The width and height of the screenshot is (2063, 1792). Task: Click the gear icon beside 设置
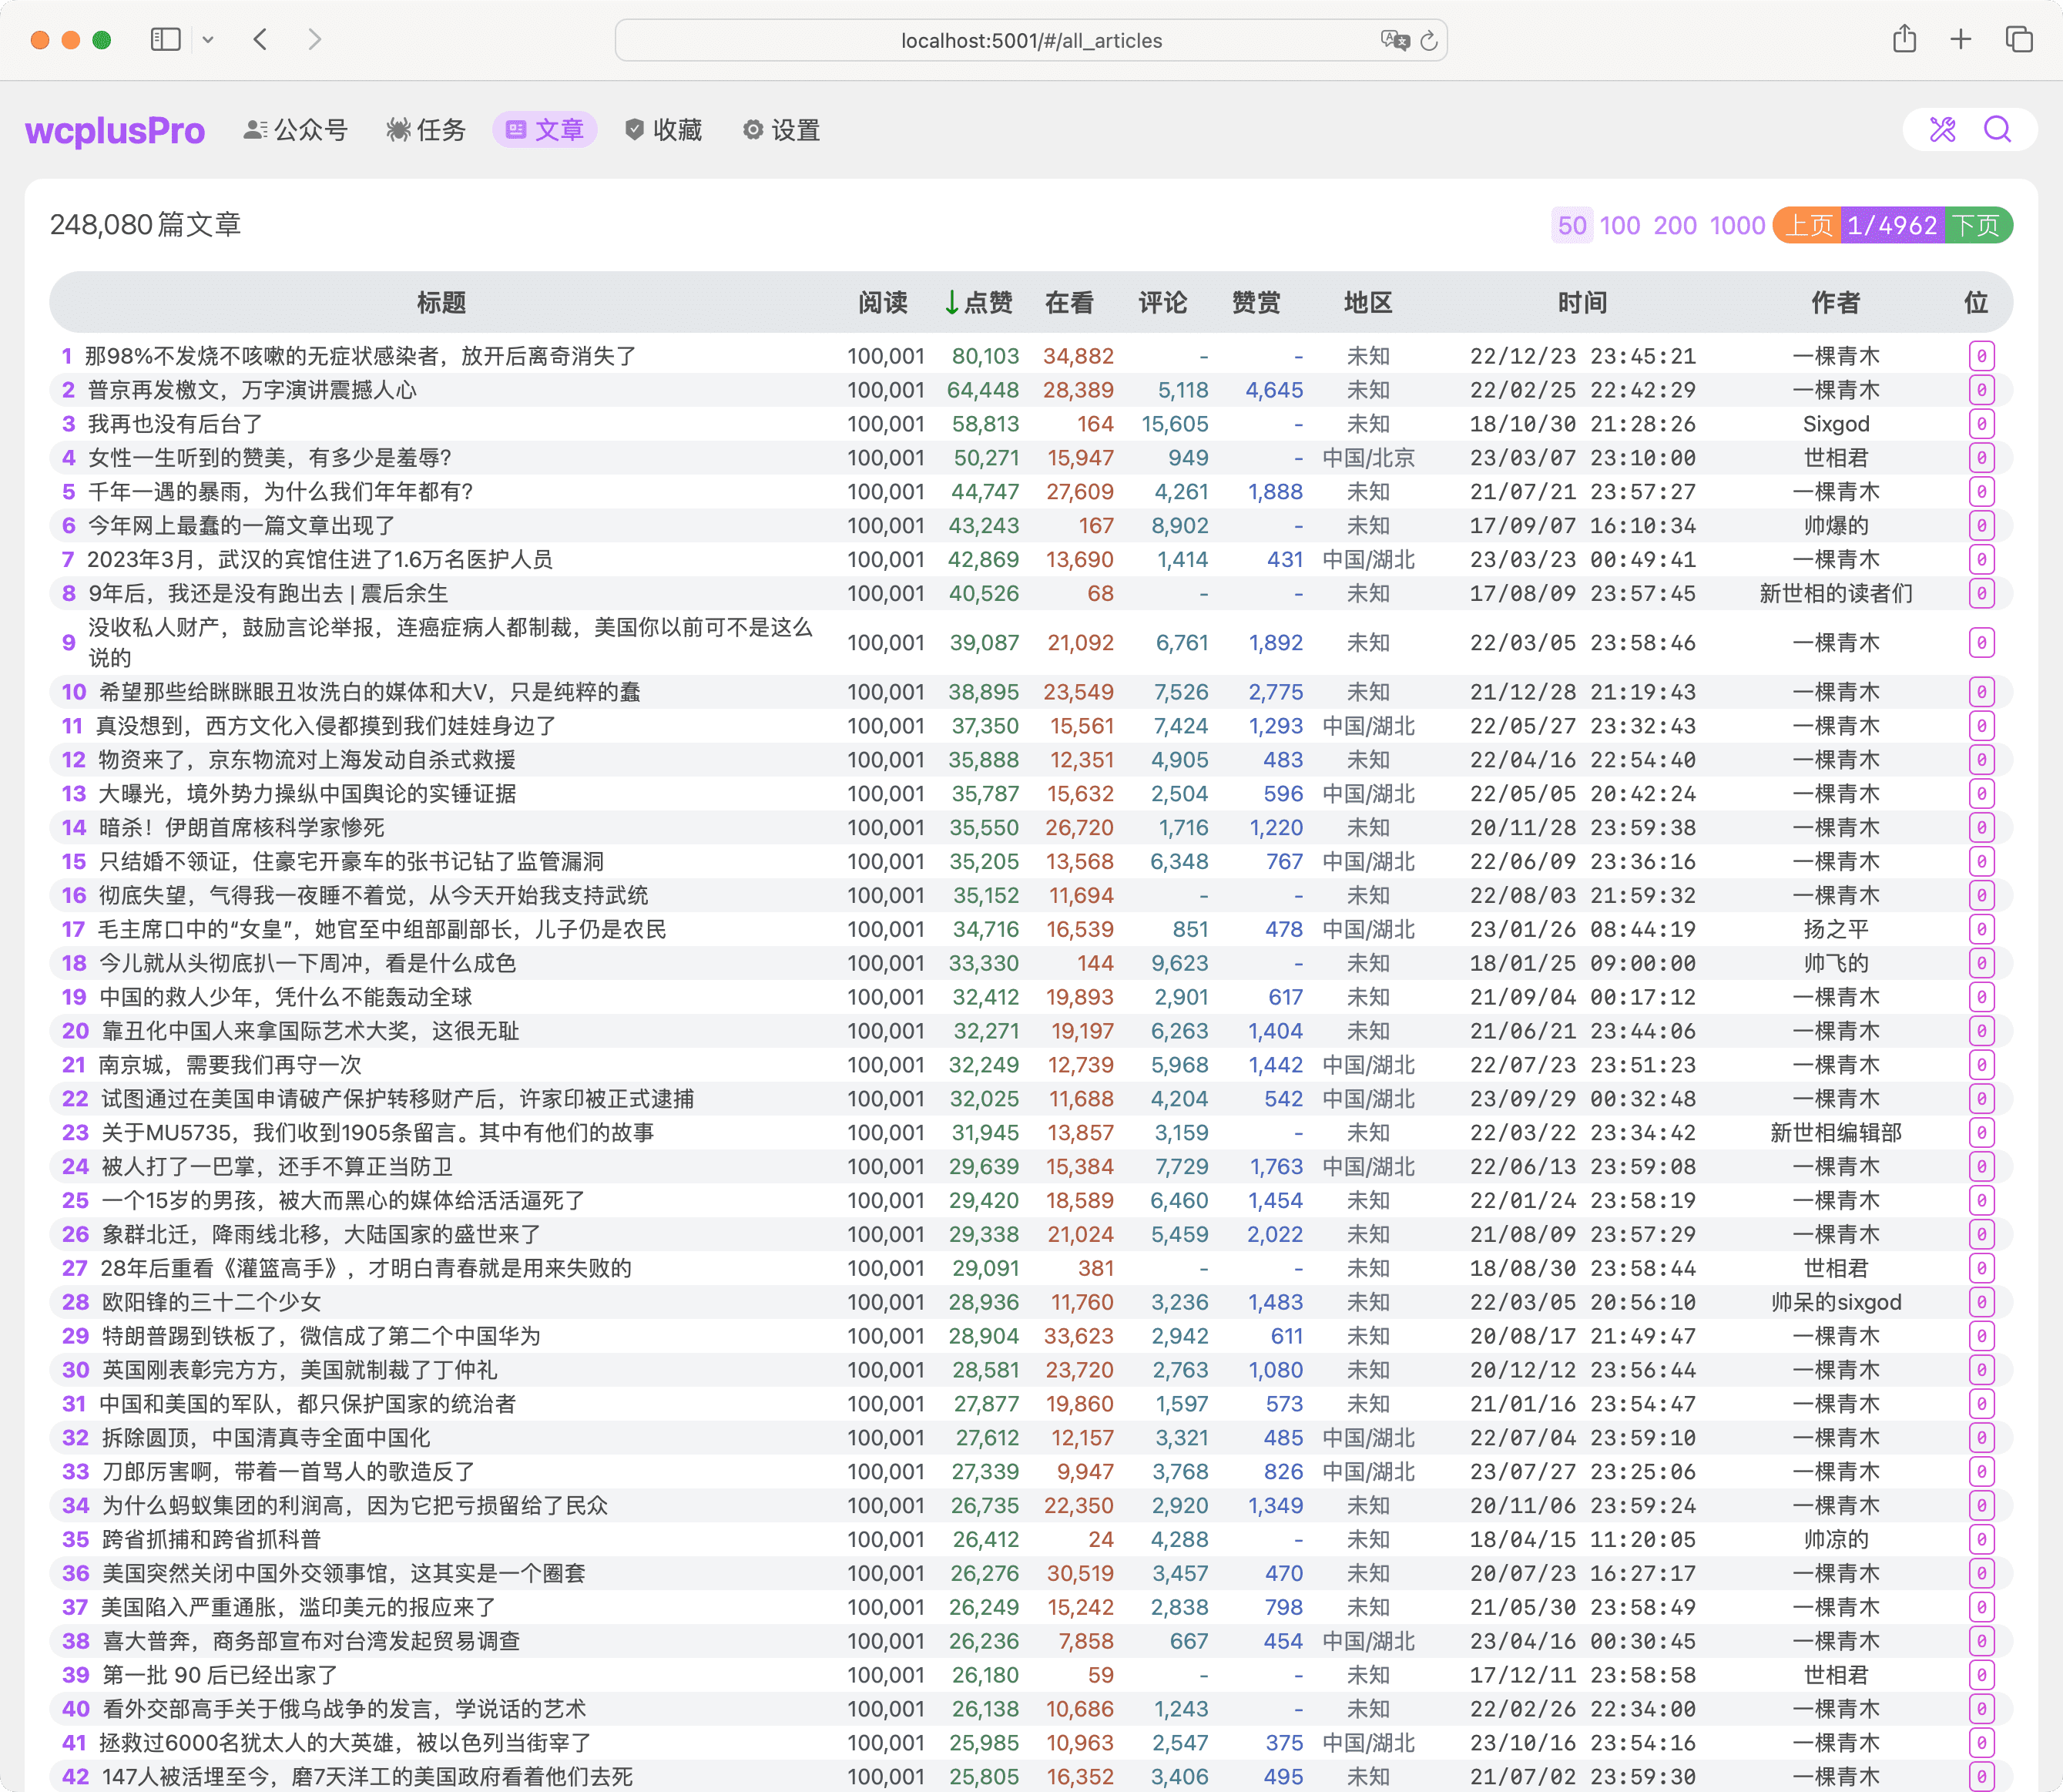click(753, 129)
